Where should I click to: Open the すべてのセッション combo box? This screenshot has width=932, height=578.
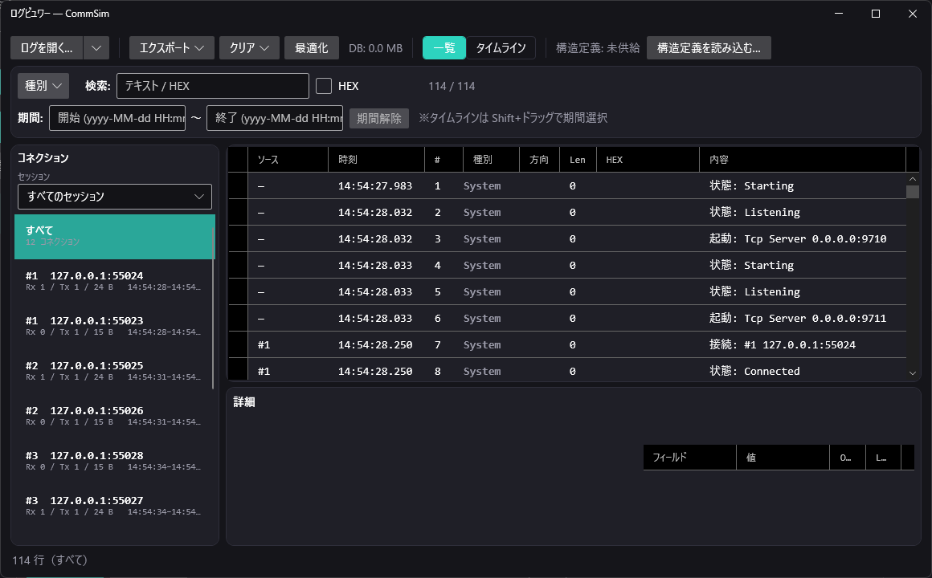115,197
